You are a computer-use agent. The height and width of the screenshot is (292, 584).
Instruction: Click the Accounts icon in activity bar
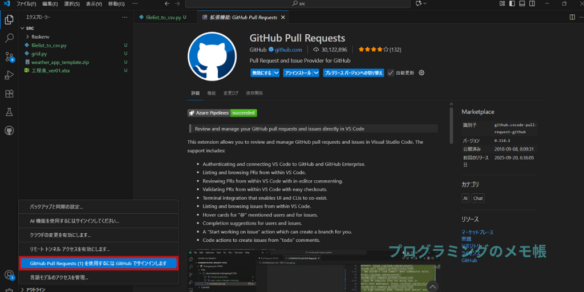(x=9, y=275)
